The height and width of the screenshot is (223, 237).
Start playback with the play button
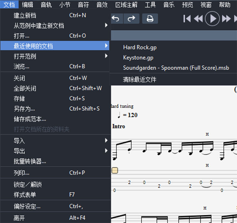(213, 19)
